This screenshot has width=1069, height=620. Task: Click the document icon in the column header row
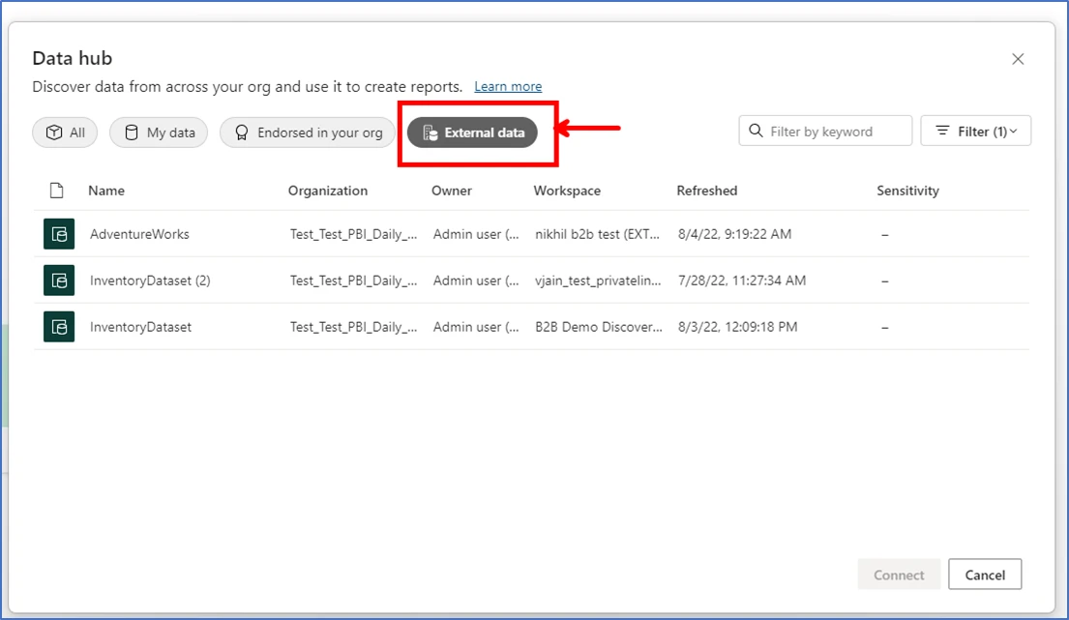pyautogui.click(x=56, y=191)
